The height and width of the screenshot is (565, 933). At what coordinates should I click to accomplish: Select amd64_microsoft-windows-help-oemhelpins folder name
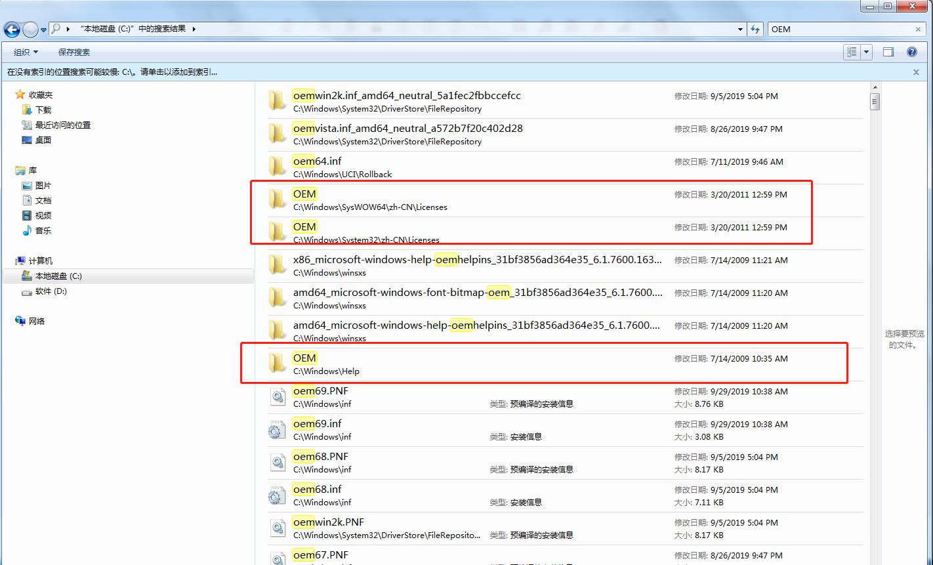[477, 325]
